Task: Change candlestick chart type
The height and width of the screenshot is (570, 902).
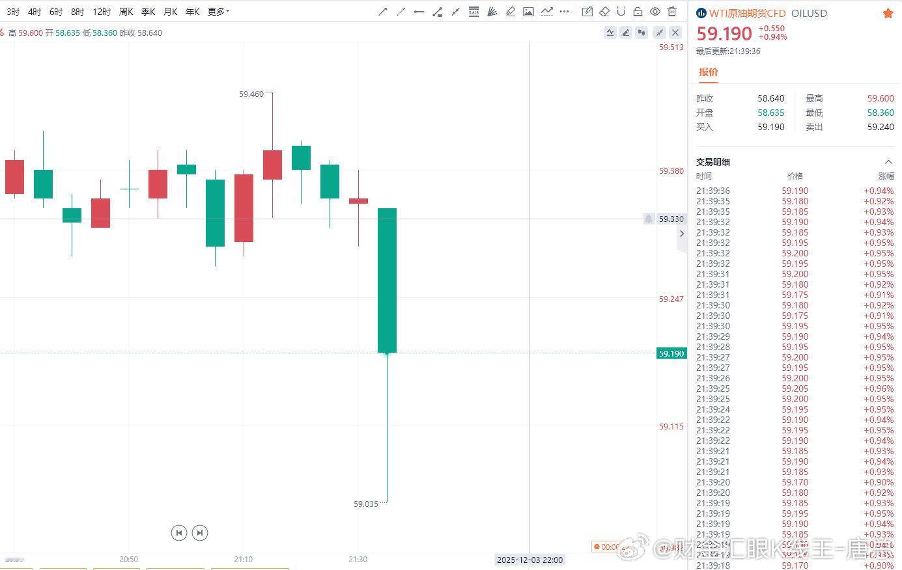Action: 642,33
